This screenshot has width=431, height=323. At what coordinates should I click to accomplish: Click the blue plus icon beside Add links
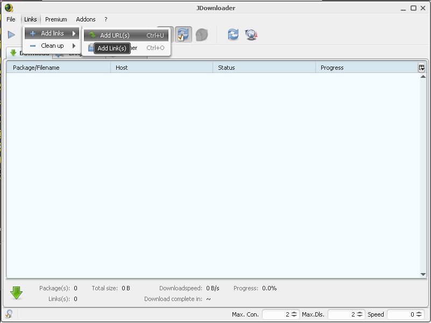(x=33, y=33)
